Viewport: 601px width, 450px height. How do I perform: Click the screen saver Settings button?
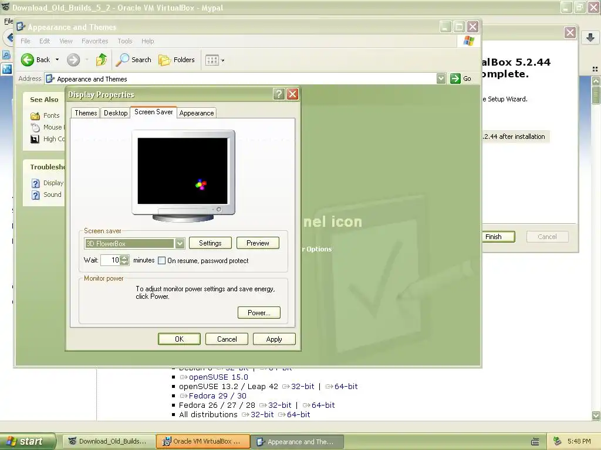pos(210,243)
